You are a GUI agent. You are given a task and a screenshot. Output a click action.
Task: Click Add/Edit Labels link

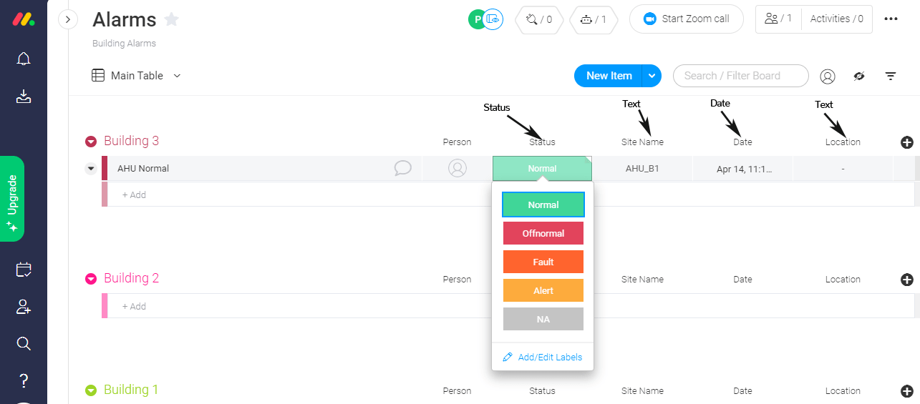point(543,357)
